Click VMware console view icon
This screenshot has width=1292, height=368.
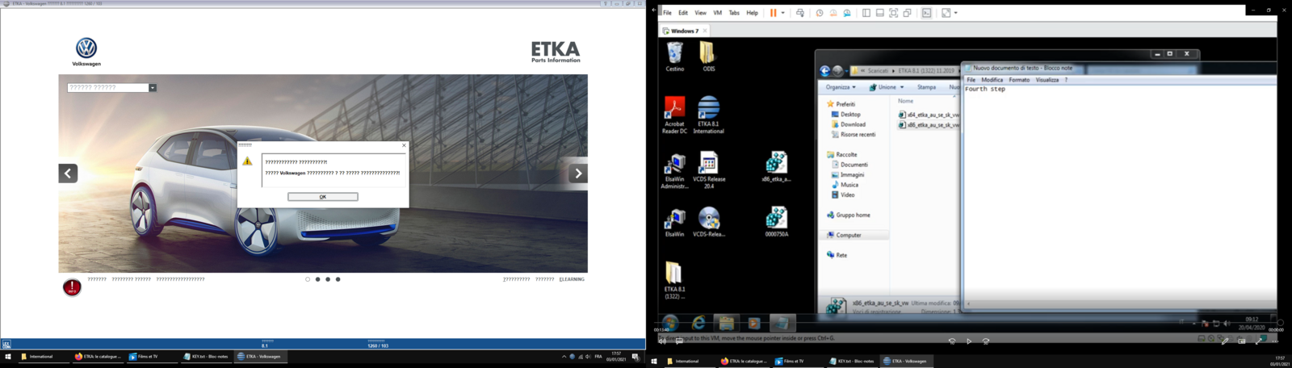[926, 13]
